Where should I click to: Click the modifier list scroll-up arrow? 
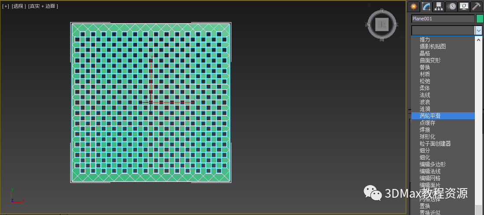tap(479, 39)
